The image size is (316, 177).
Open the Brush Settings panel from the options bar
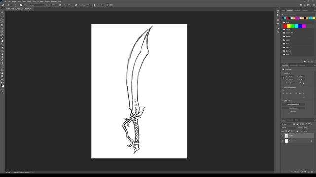coord(21,5)
